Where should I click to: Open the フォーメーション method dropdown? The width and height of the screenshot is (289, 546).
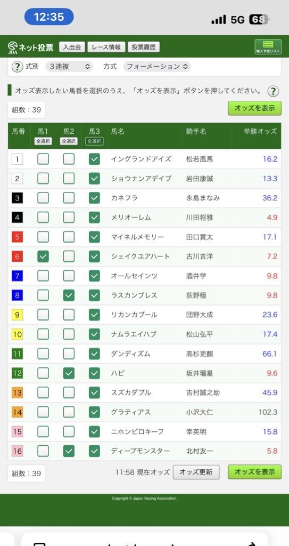click(157, 67)
